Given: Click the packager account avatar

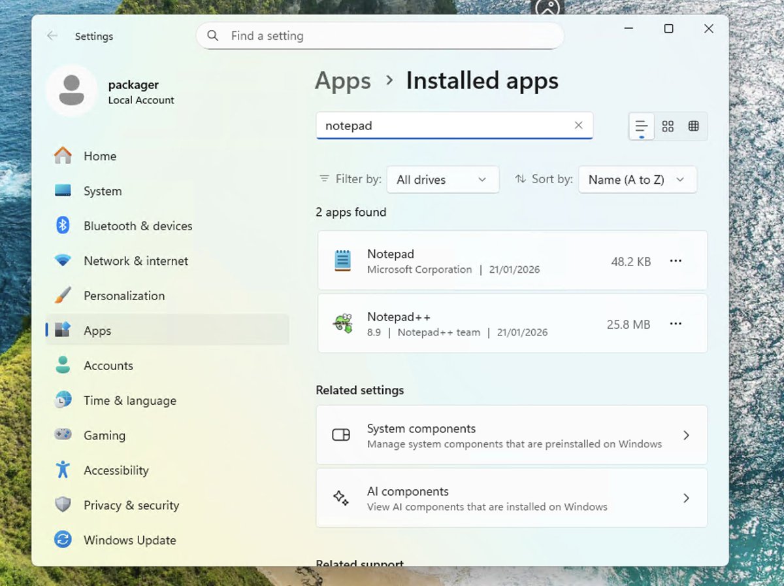Looking at the screenshot, I should click(x=71, y=90).
